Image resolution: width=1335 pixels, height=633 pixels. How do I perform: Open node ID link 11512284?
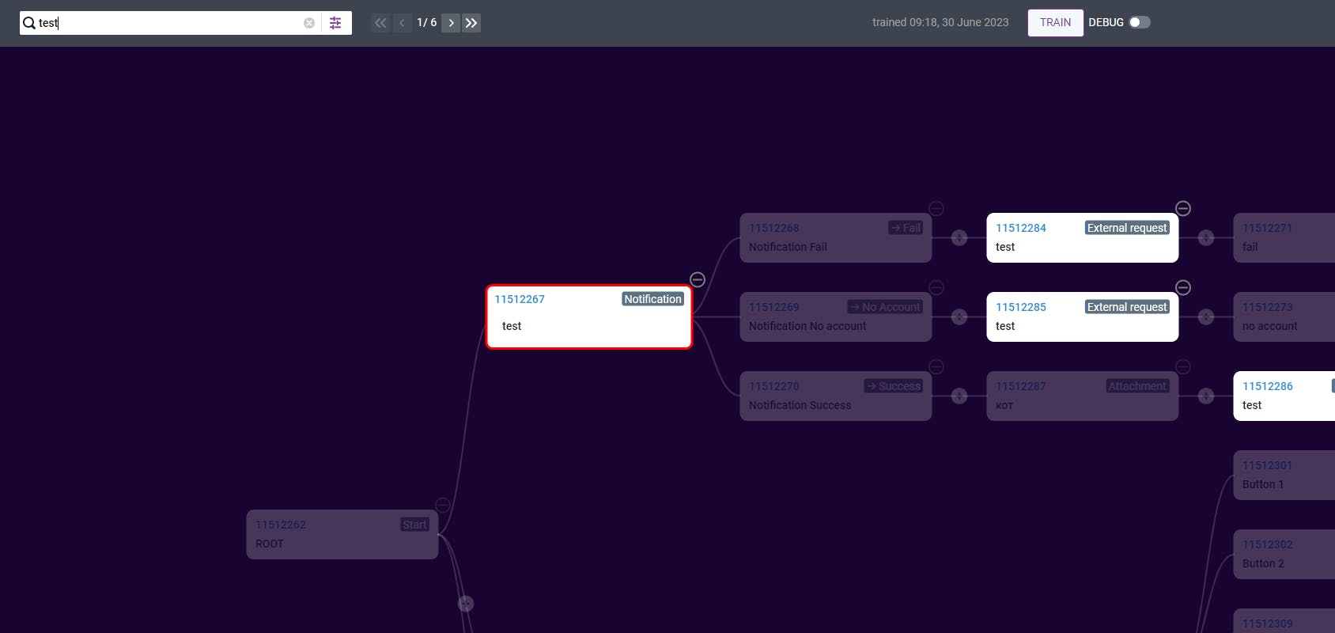(x=1021, y=228)
